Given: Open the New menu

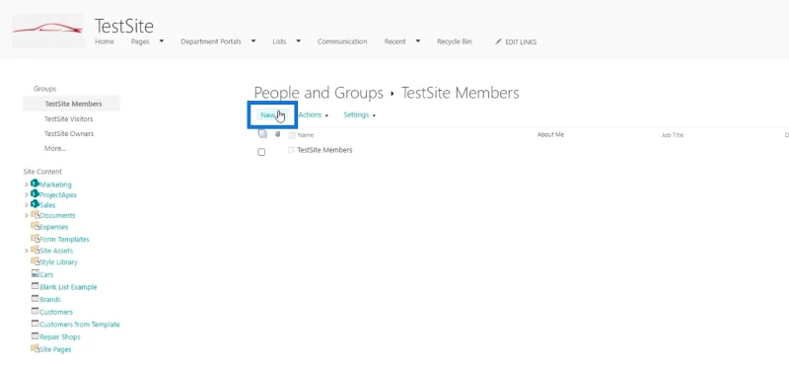Looking at the screenshot, I should (272, 115).
